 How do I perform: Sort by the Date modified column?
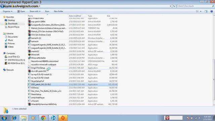[x=75, y=16]
